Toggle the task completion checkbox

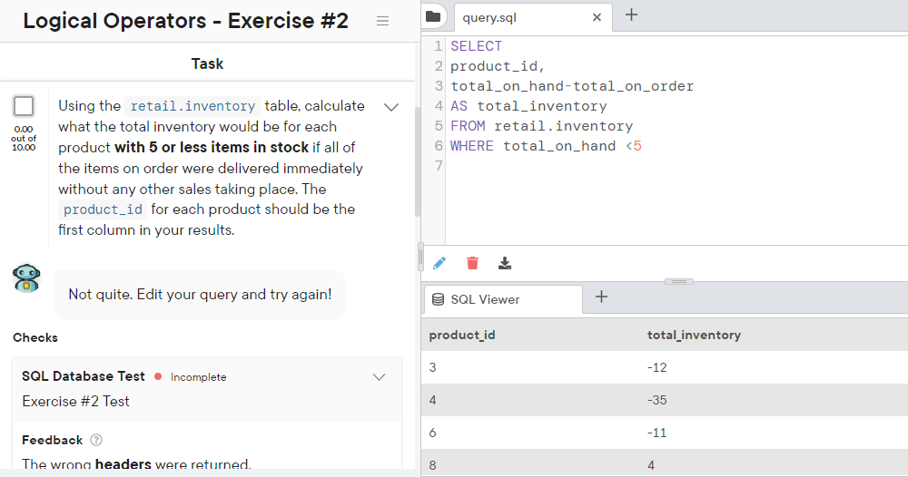pyautogui.click(x=24, y=106)
